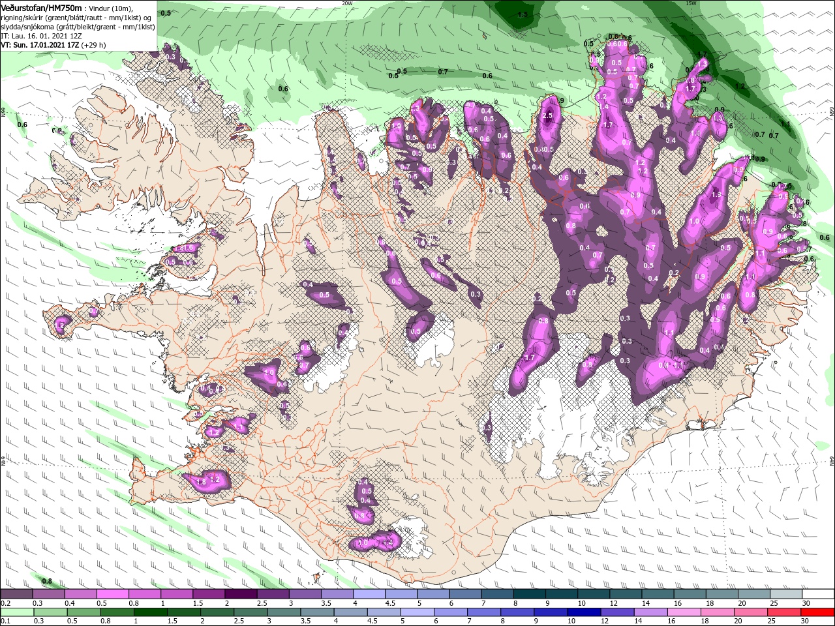The height and width of the screenshot is (626, 835).
Task: Click the pale lavender 4–4.5 snow legend swatch
Action: (x=369, y=594)
